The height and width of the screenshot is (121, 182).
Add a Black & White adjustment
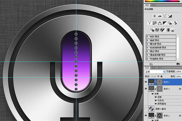click(165, 23)
